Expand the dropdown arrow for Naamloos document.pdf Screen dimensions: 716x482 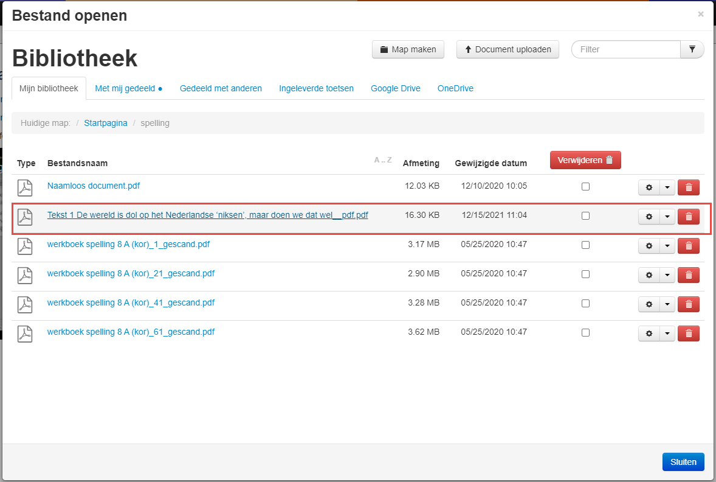667,187
